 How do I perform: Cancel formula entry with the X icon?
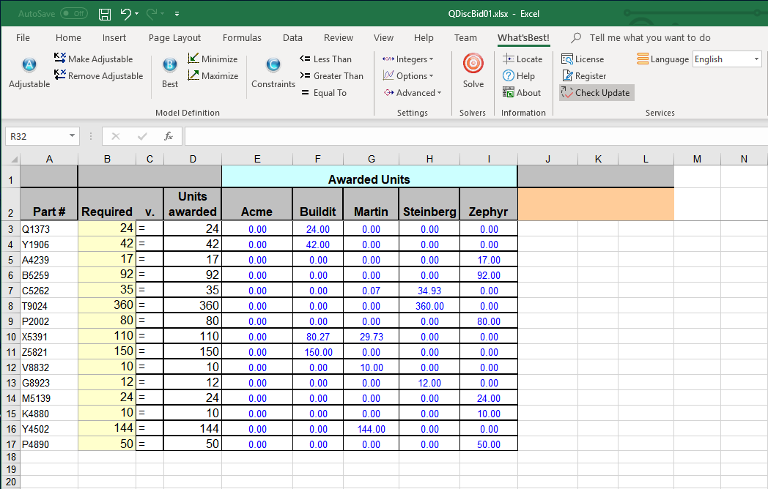pyautogui.click(x=116, y=136)
